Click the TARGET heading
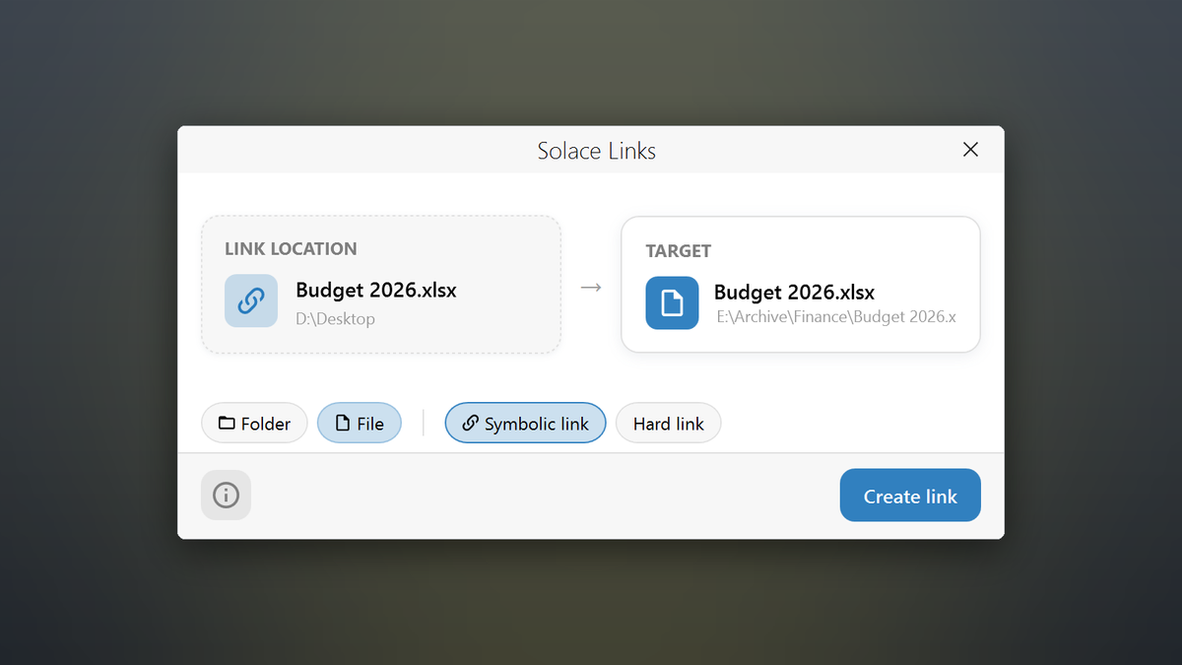Viewport: 1182px width, 665px height. point(678,251)
